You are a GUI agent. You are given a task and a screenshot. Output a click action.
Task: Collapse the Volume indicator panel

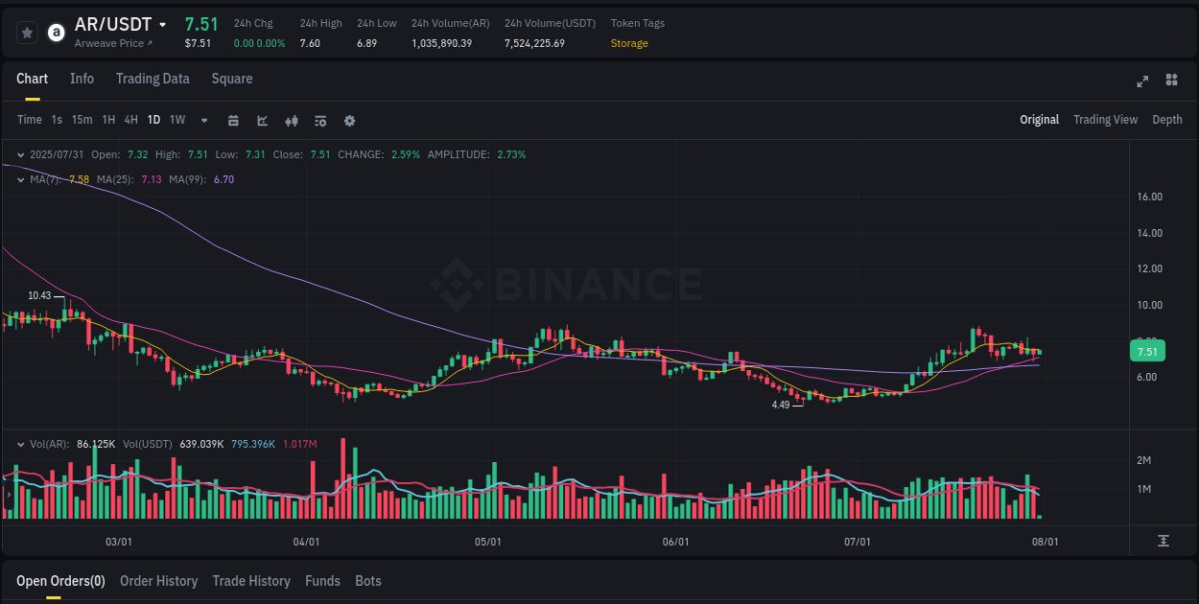tap(20, 444)
